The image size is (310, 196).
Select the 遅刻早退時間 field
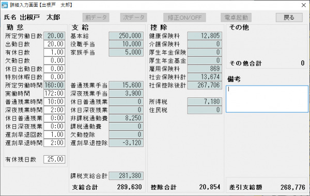[x=54, y=143]
